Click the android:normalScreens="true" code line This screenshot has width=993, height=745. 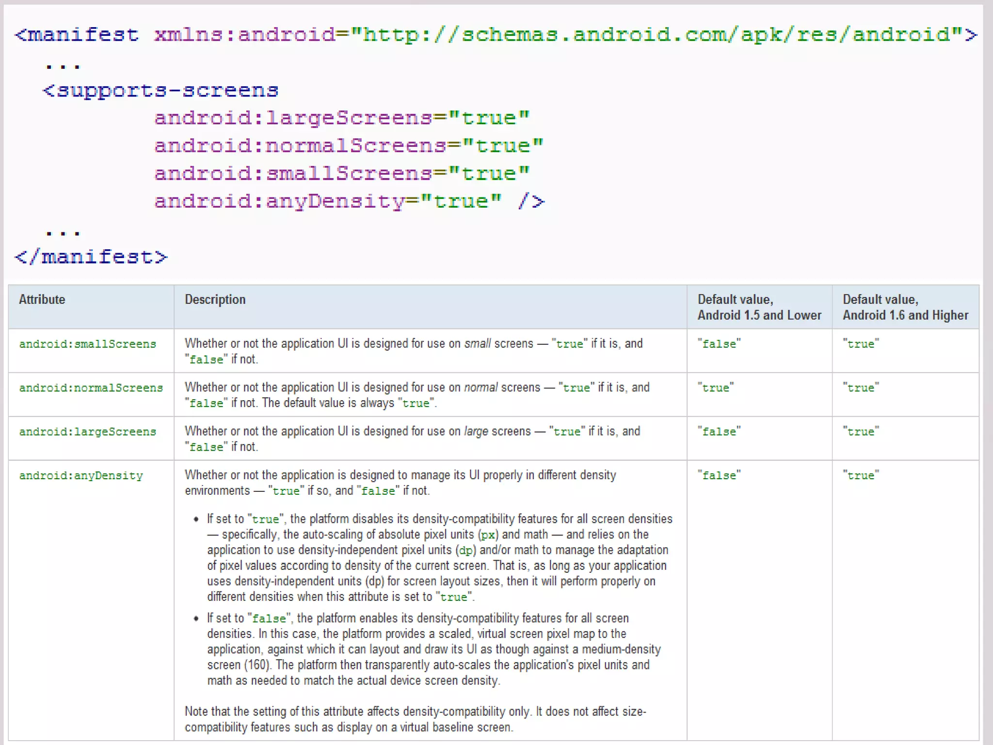coord(349,146)
